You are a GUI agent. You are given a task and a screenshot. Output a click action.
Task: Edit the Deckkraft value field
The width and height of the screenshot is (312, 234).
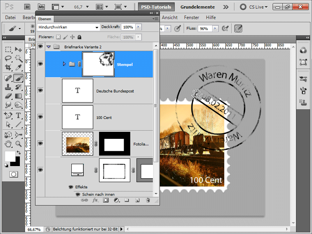pos(128,27)
